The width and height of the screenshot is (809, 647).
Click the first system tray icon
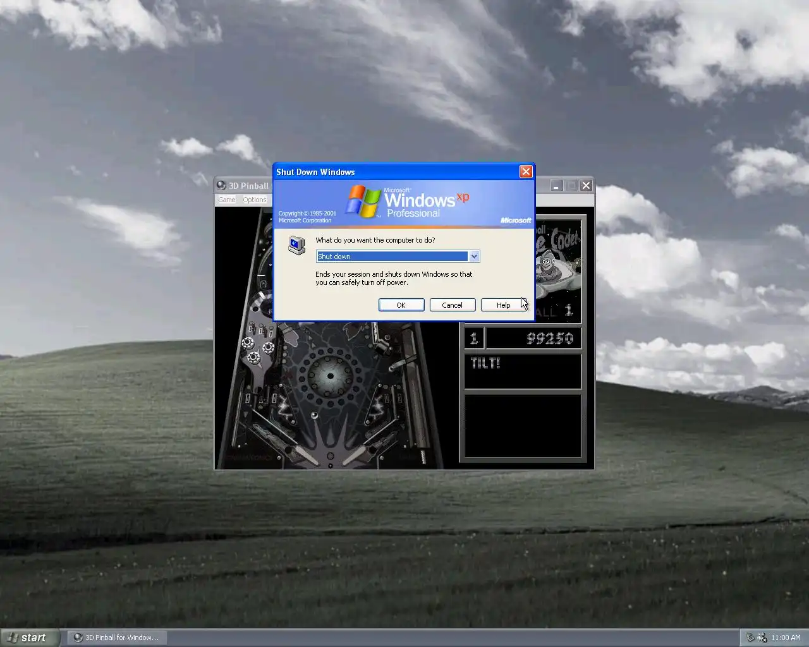coord(750,638)
